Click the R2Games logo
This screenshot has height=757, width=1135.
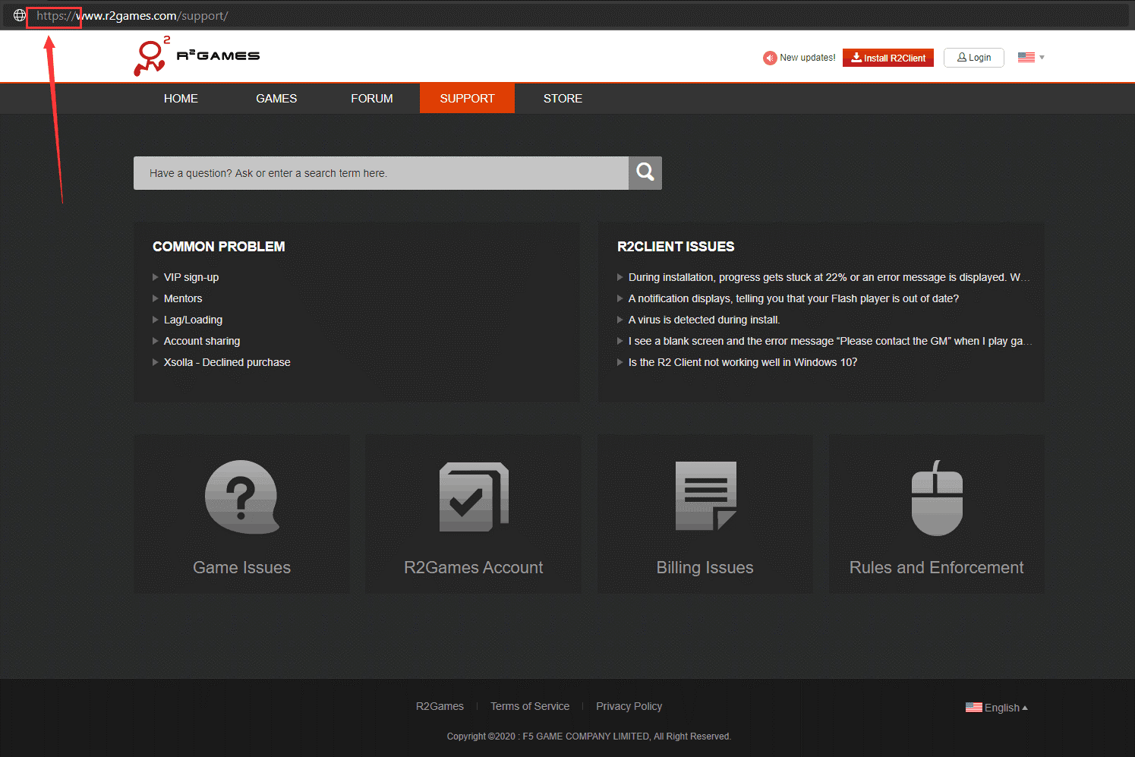(x=197, y=56)
